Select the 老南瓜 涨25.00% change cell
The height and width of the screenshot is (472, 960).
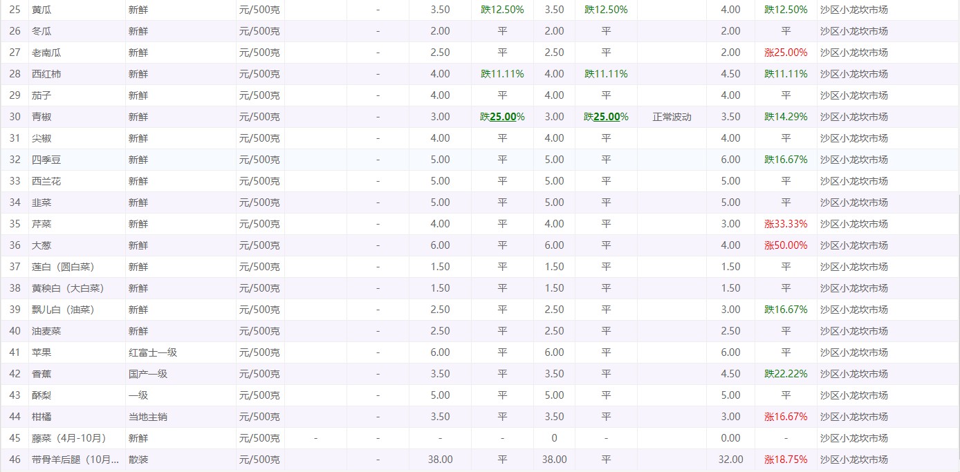(x=786, y=53)
